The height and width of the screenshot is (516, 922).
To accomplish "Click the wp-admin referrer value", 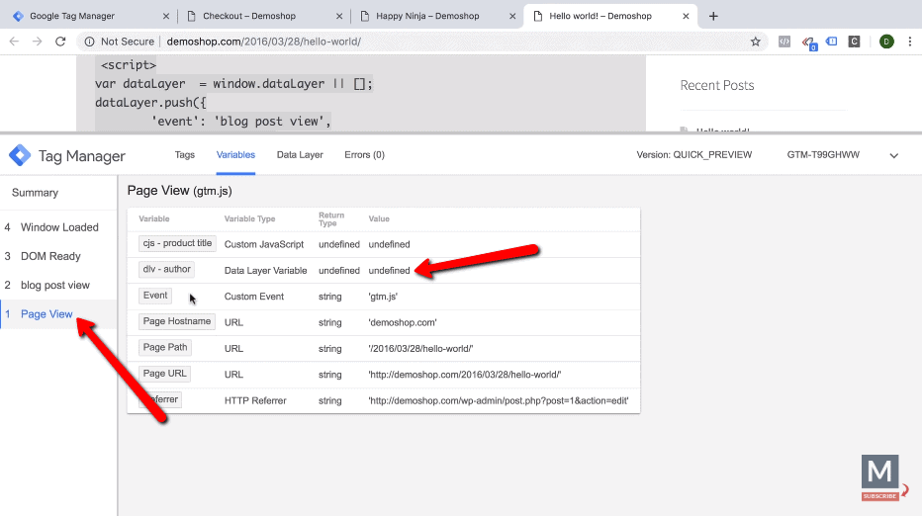I will [x=498, y=400].
